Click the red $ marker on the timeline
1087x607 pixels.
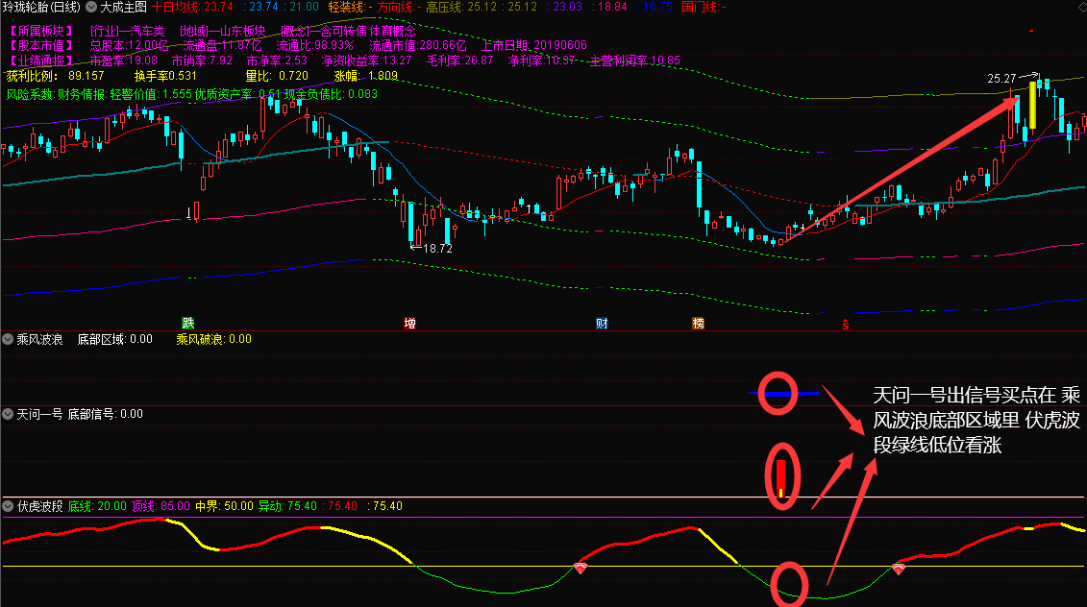point(845,324)
